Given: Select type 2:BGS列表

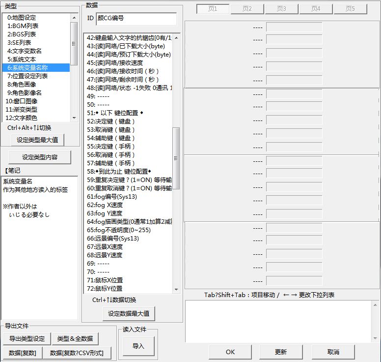Looking at the screenshot, I should 36,34.
